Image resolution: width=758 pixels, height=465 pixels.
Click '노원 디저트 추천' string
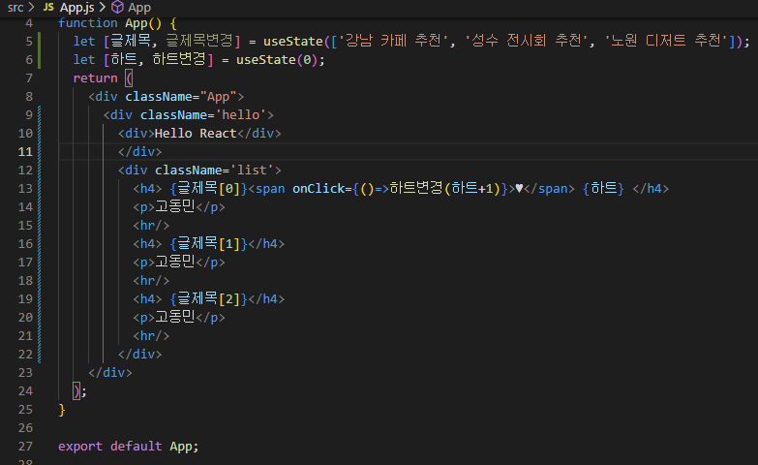point(666,41)
